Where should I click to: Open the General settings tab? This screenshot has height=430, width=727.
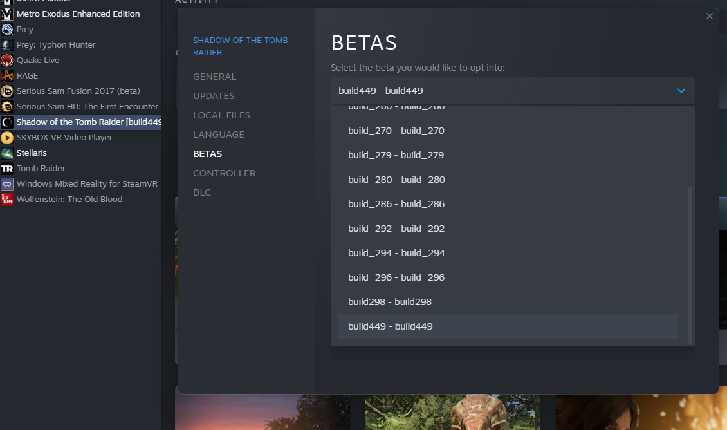coord(215,77)
